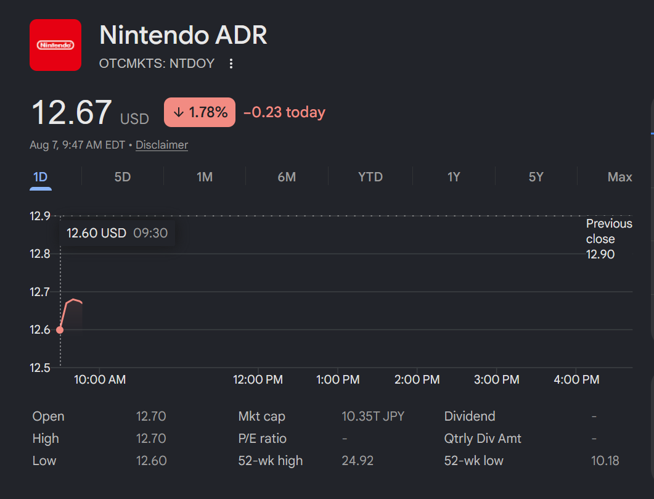Click the 52-wk high label
The width and height of the screenshot is (654, 499).
pos(270,461)
